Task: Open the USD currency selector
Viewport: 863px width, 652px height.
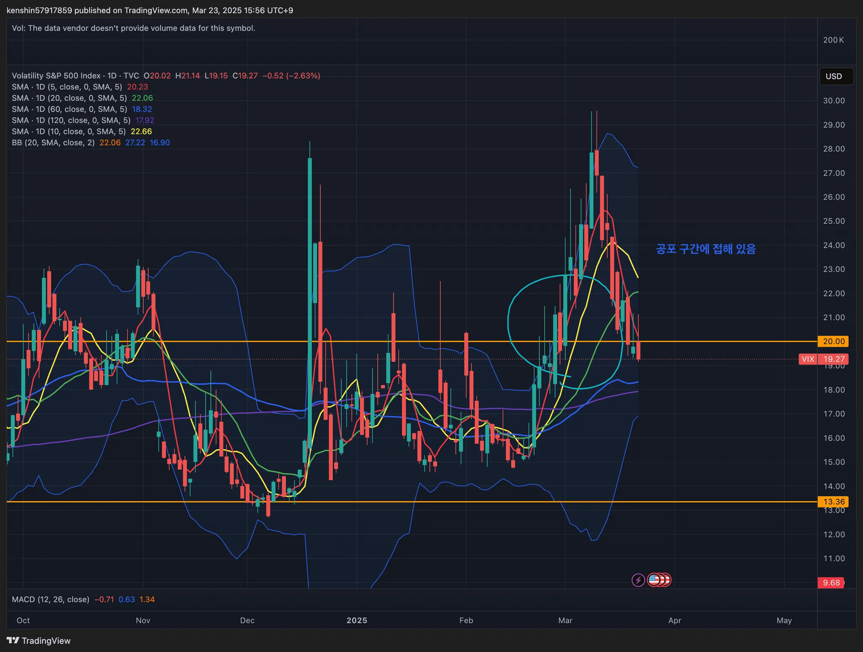Action: tap(836, 76)
